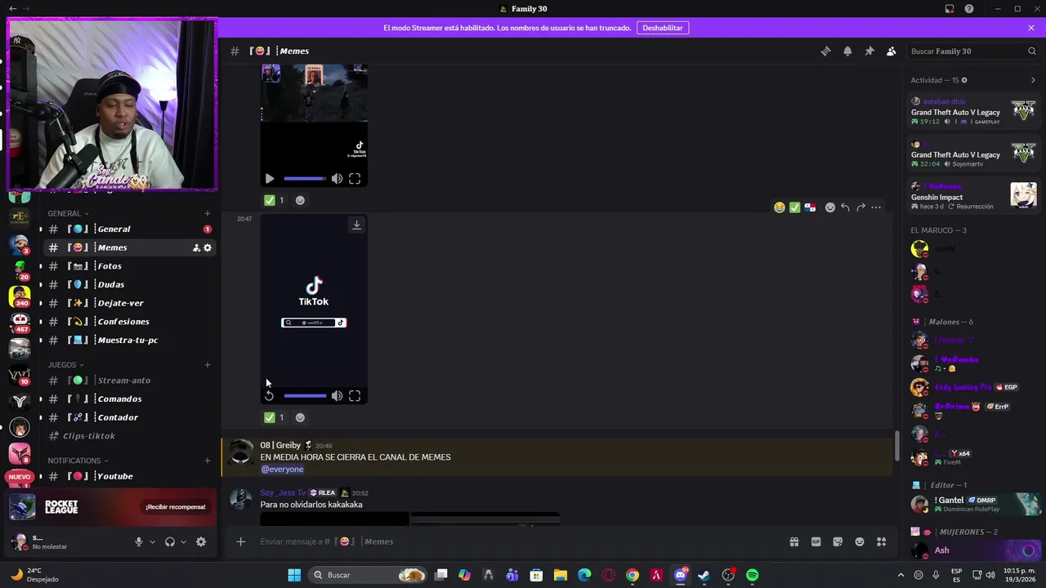The width and height of the screenshot is (1046, 588).
Task: Invite people to the Memes channel
Action: pyautogui.click(x=196, y=247)
